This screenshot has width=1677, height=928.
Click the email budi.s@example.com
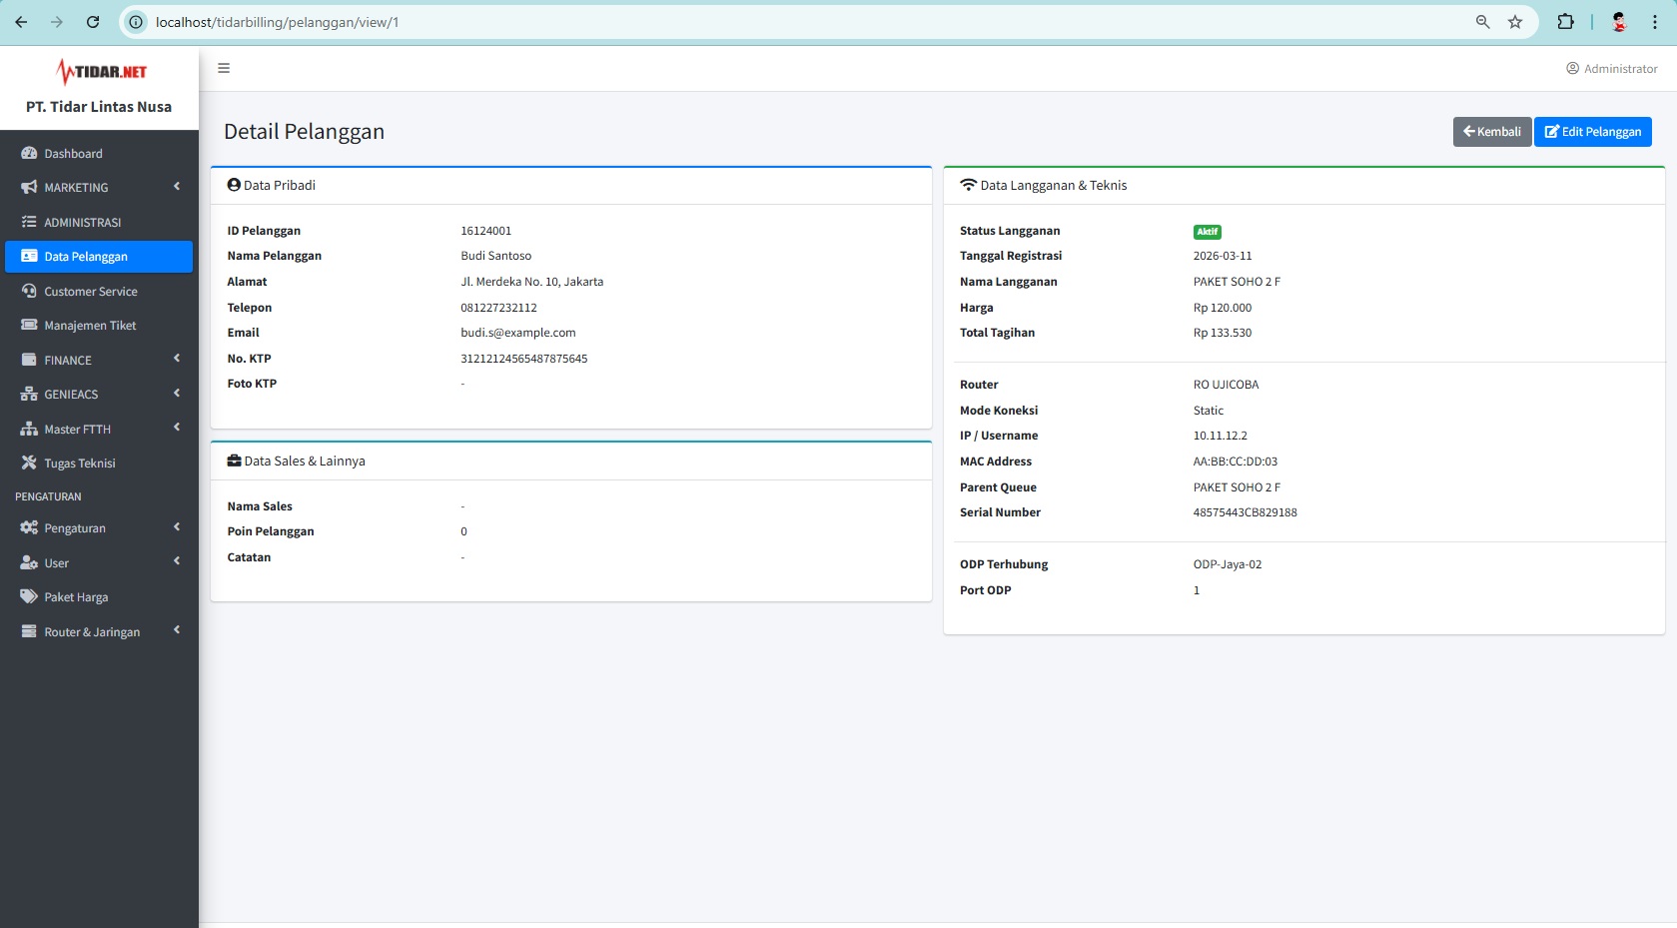pyautogui.click(x=518, y=333)
